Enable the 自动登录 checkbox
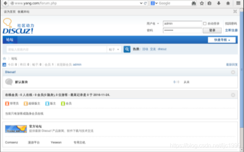This screenshot has height=152, width=244. pos(205,24)
